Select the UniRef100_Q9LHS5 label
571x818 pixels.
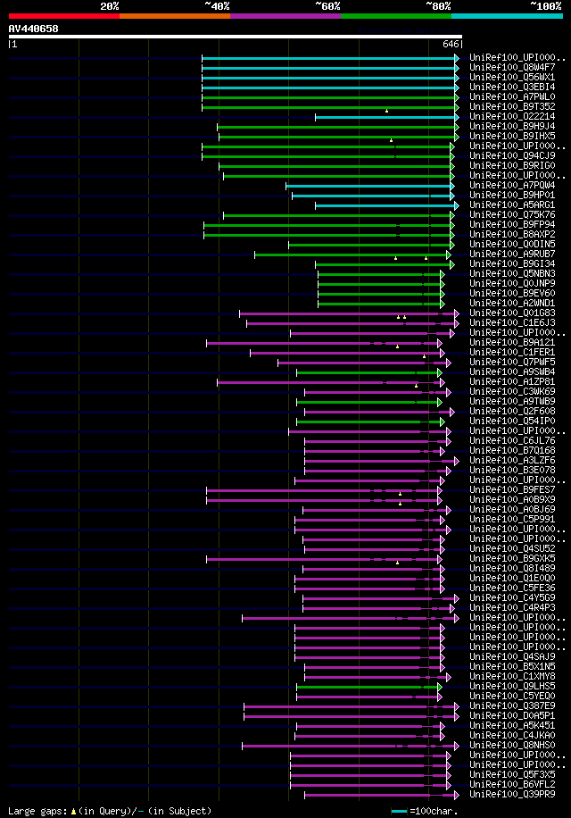pyautogui.click(x=512, y=687)
